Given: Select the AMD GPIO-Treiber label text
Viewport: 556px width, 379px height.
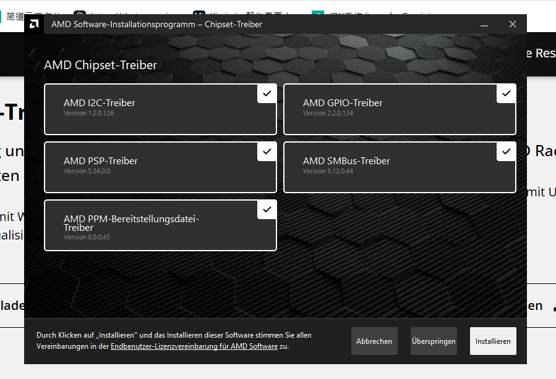Looking at the screenshot, I should point(343,103).
